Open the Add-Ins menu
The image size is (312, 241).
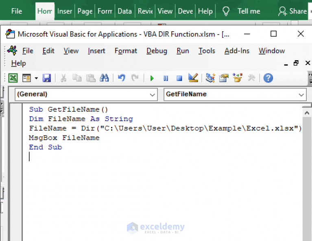tap(237, 51)
